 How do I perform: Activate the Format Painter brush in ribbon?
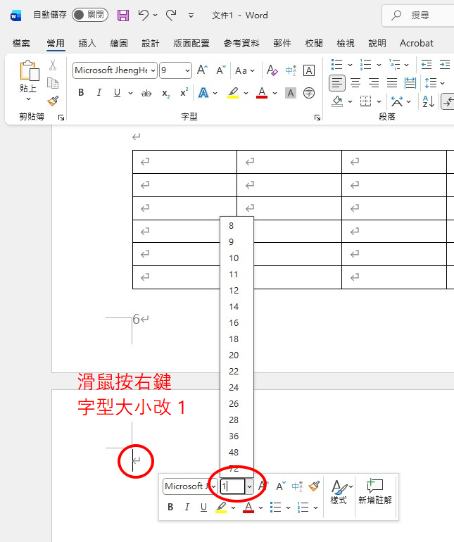(53, 101)
